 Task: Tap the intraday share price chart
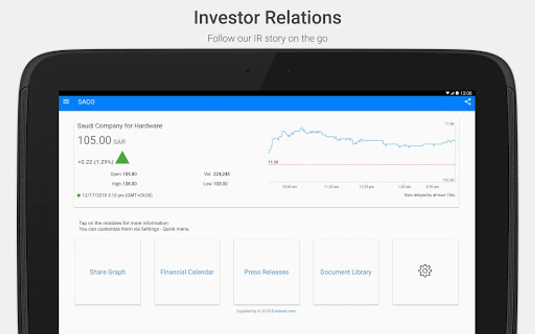click(x=361, y=153)
